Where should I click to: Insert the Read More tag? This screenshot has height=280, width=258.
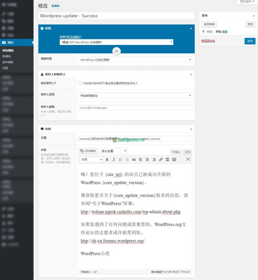point(167,159)
